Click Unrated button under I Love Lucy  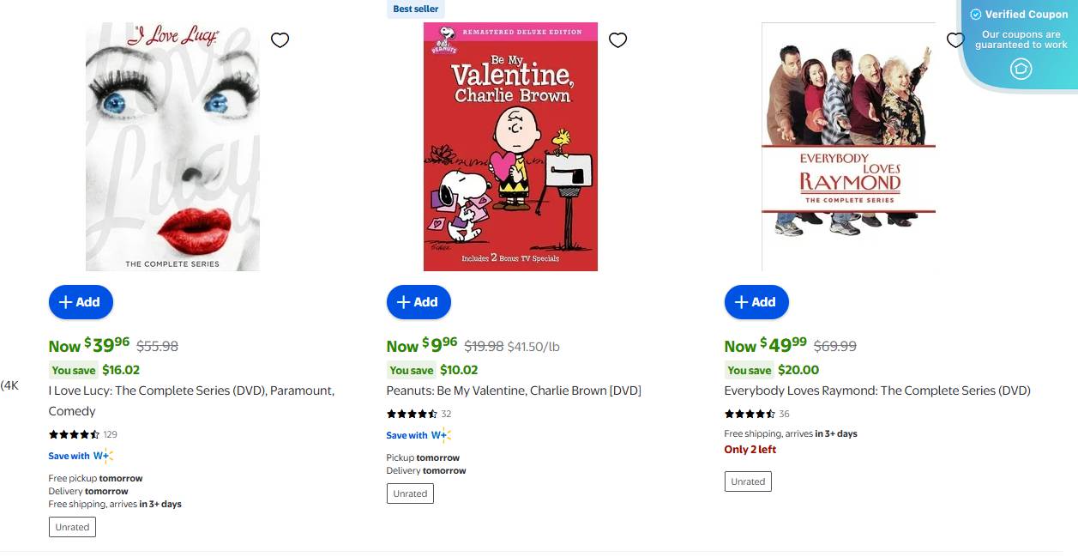tap(72, 526)
